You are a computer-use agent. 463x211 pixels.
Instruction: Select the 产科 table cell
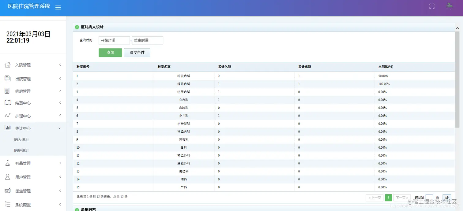tap(184, 187)
